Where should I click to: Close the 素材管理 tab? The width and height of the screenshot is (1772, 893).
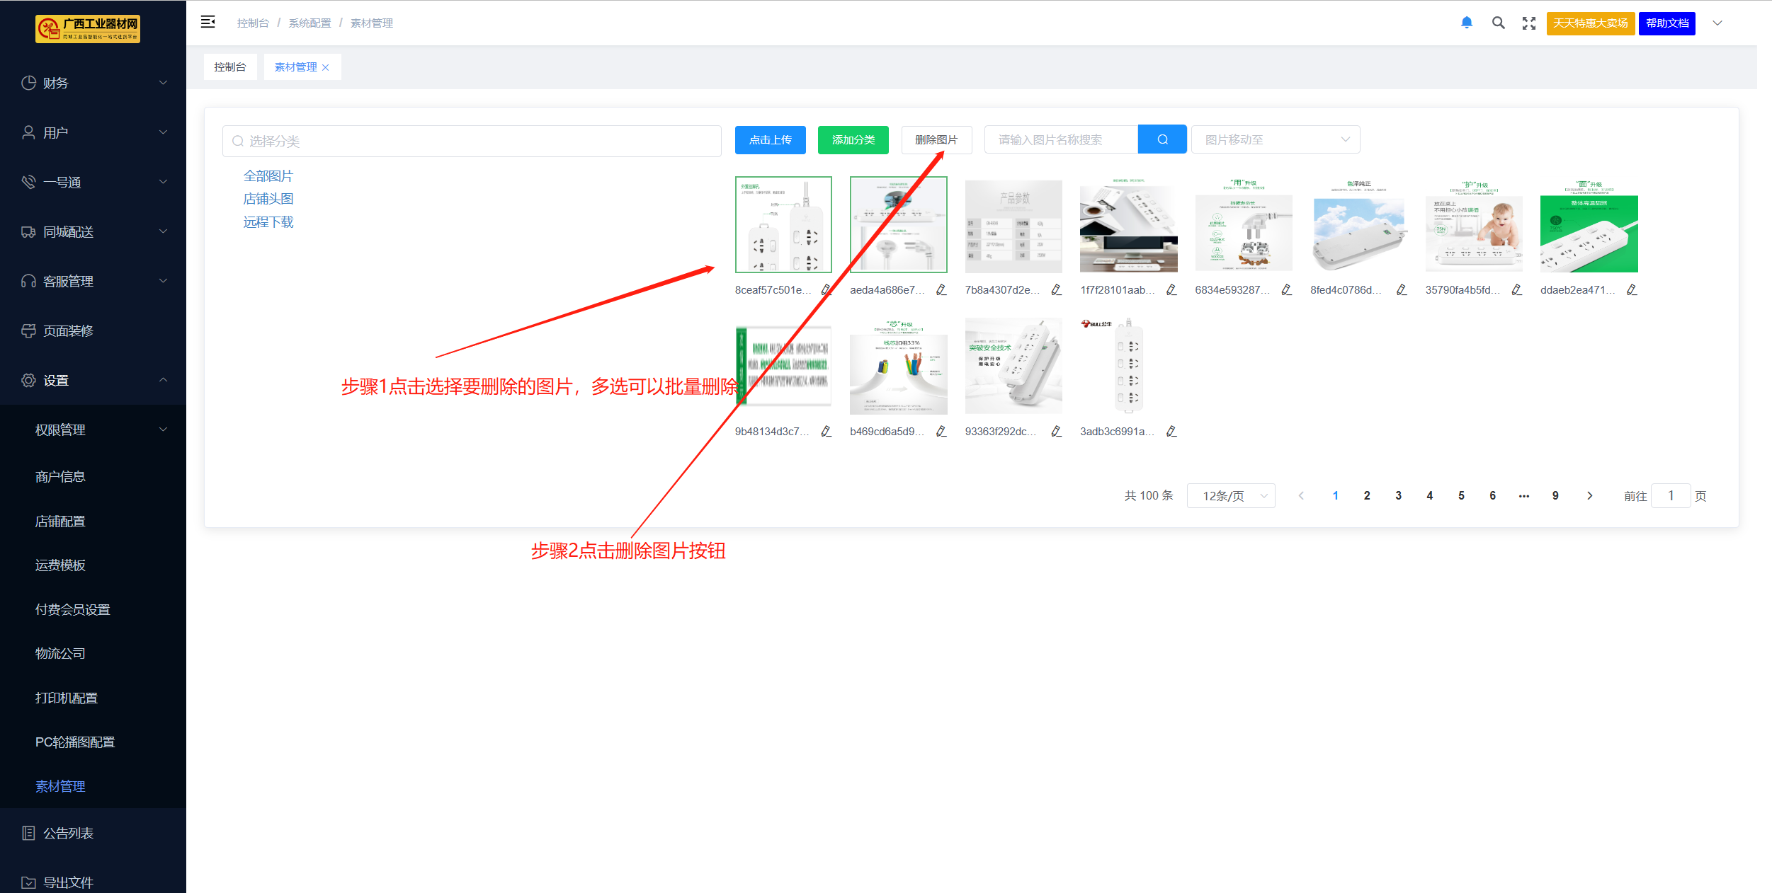[x=326, y=68]
